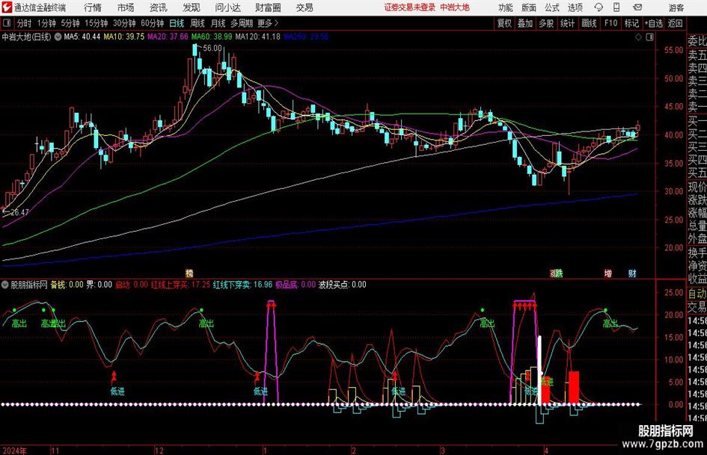Click the 增 marker on chart bottom

tap(608, 273)
